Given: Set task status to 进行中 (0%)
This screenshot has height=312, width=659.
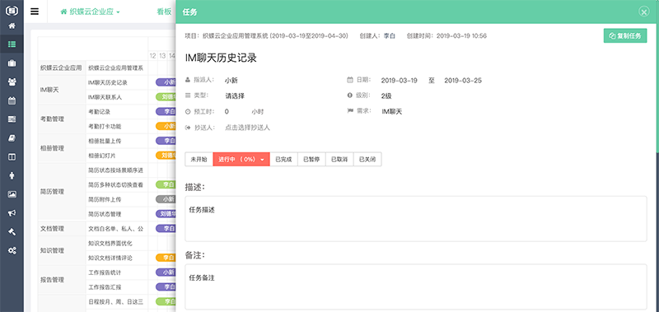Looking at the screenshot, I should click(241, 160).
